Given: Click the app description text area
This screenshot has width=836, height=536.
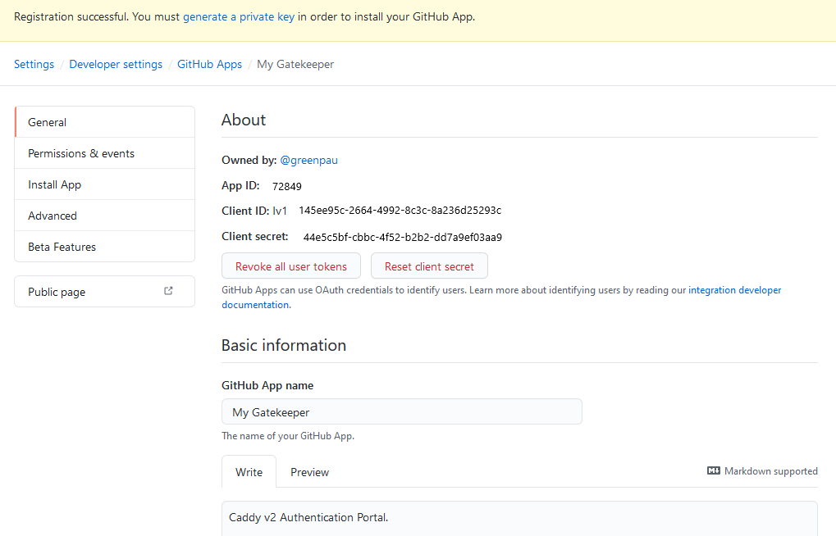Looking at the screenshot, I should tap(519, 517).
